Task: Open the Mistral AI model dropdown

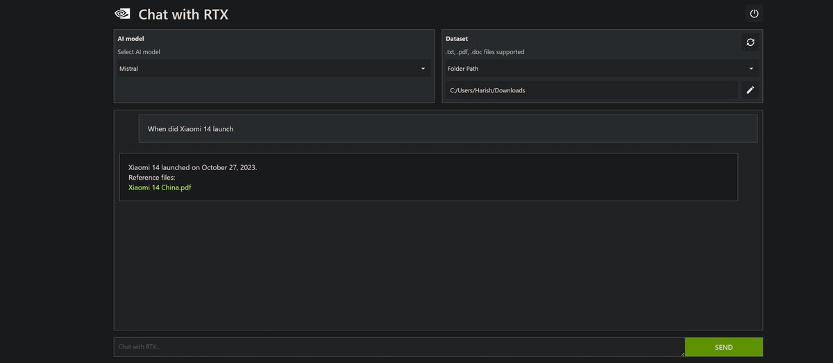Action: tap(274, 69)
